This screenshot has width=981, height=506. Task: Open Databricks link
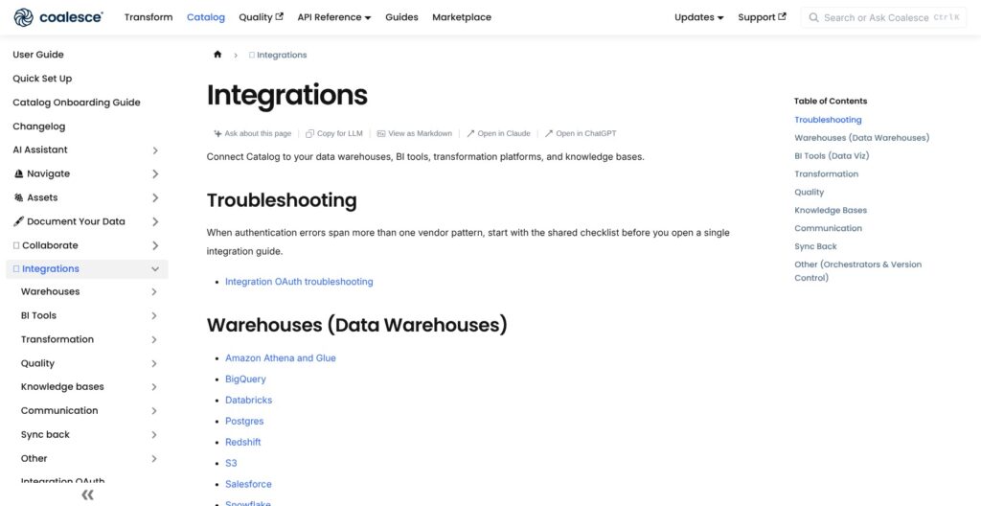click(248, 400)
